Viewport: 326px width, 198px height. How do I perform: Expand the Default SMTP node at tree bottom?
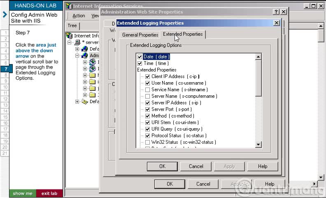click(77, 102)
